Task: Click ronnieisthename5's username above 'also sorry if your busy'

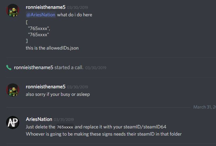Action: click(46, 87)
